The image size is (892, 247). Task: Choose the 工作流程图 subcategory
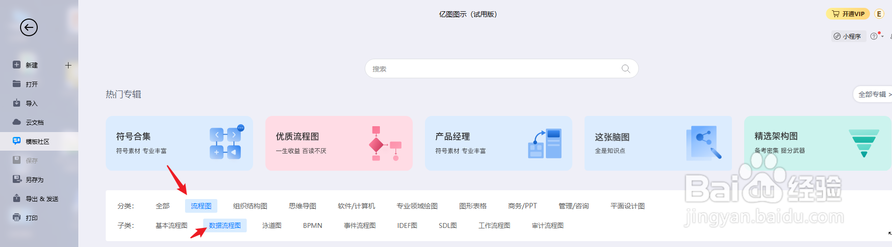click(494, 225)
